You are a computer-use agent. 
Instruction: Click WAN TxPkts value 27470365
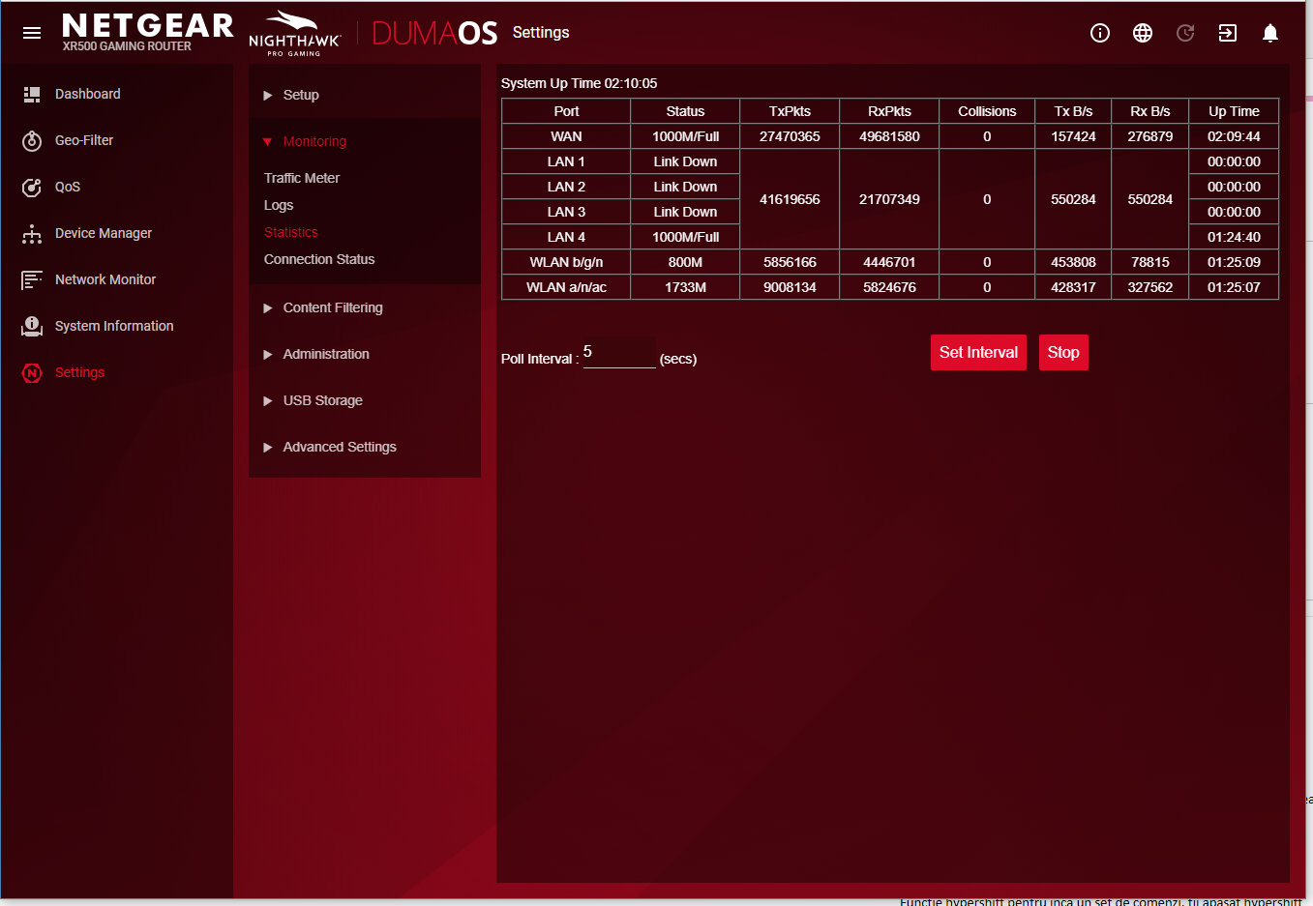tap(790, 136)
